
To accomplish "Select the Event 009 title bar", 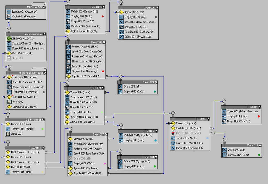I will pos(137,82).
